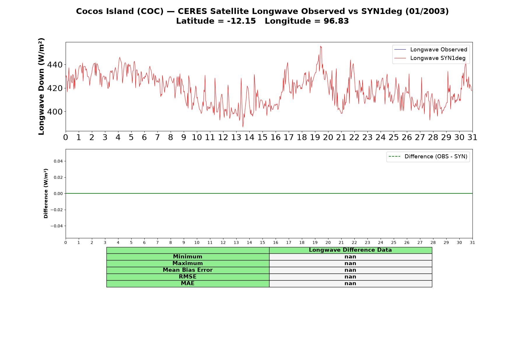The image size is (525, 350).
Task: Click the peak near day 19 on red line
Action: pos(321,46)
